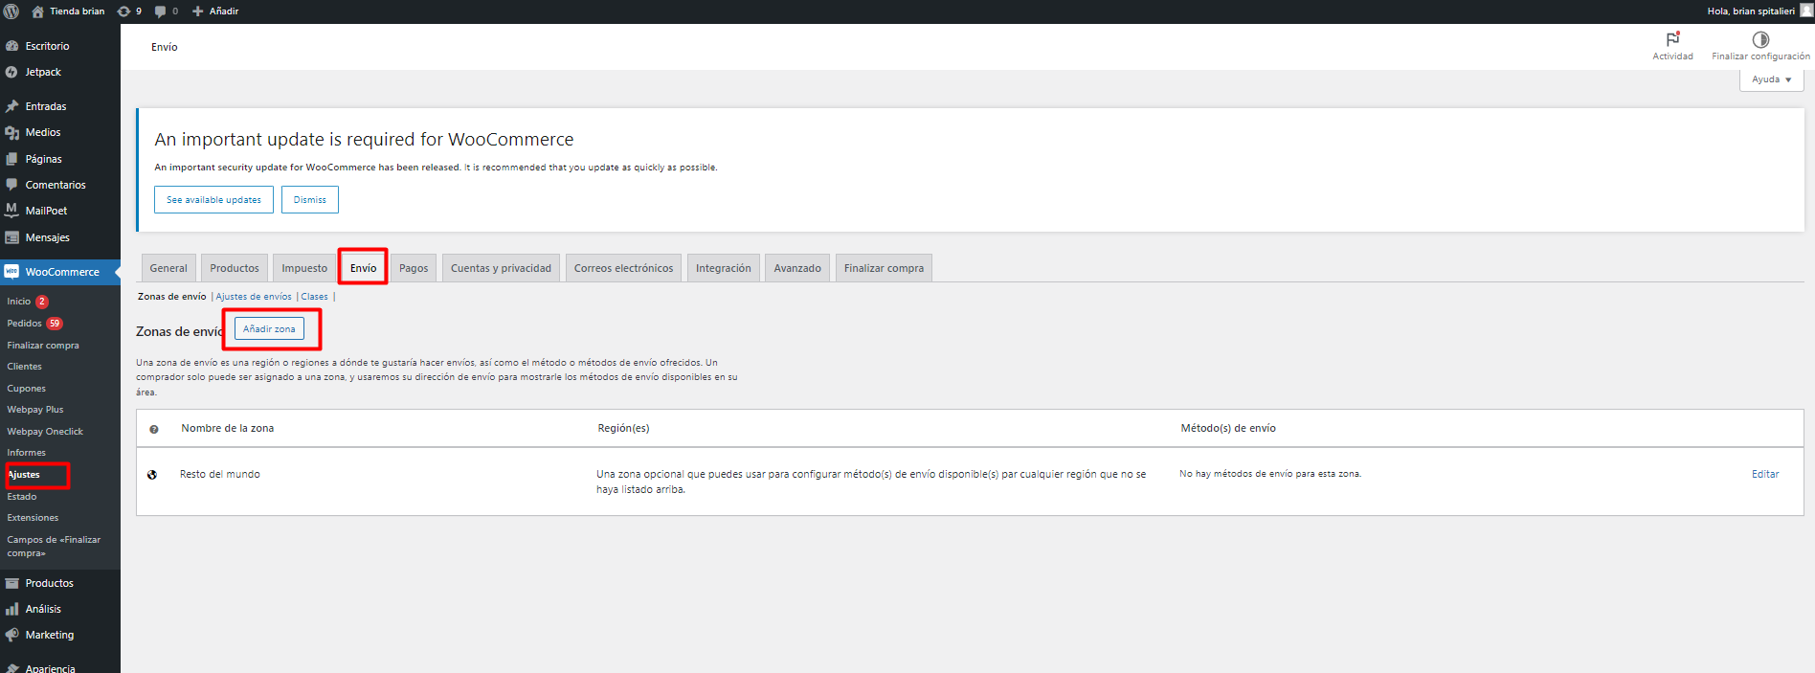Select the WooCommerce logo icon in sidebar

11,272
